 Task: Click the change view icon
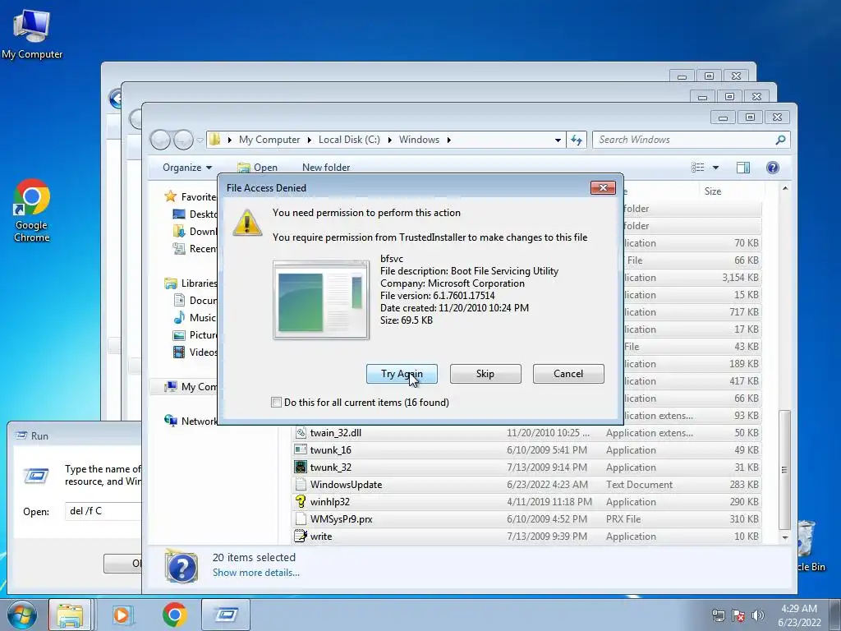(x=698, y=168)
